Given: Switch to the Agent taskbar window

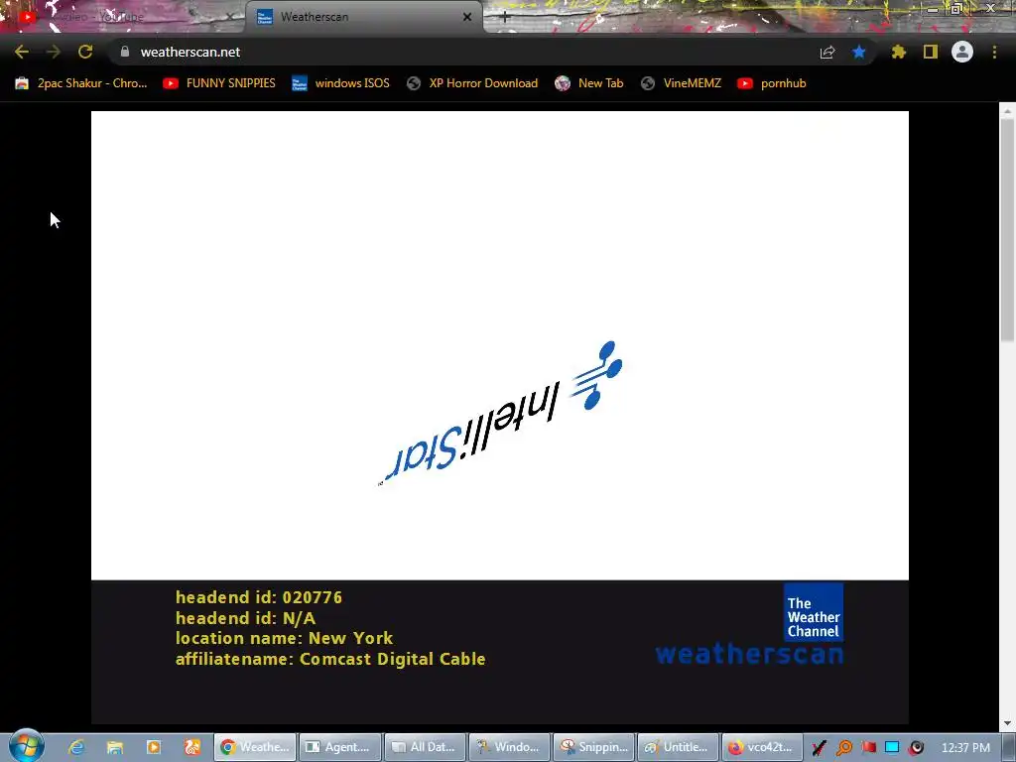Looking at the screenshot, I should [x=340, y=747].
